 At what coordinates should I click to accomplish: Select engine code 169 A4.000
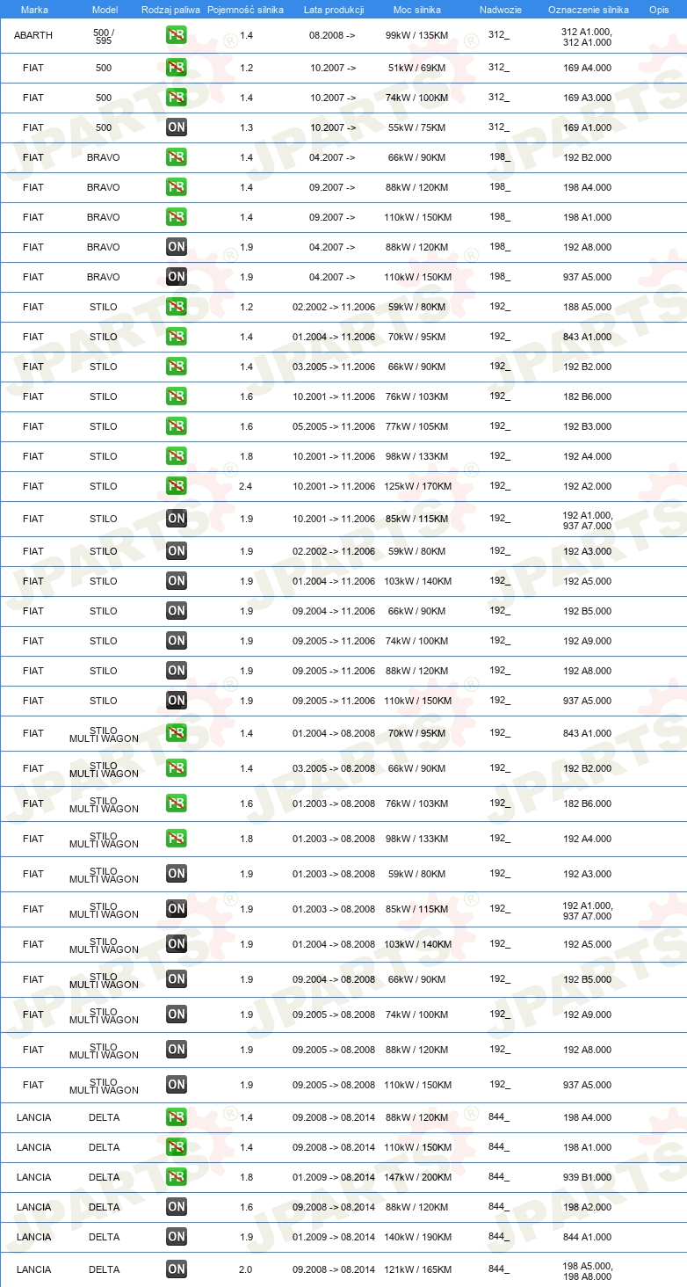coord(587,68)
